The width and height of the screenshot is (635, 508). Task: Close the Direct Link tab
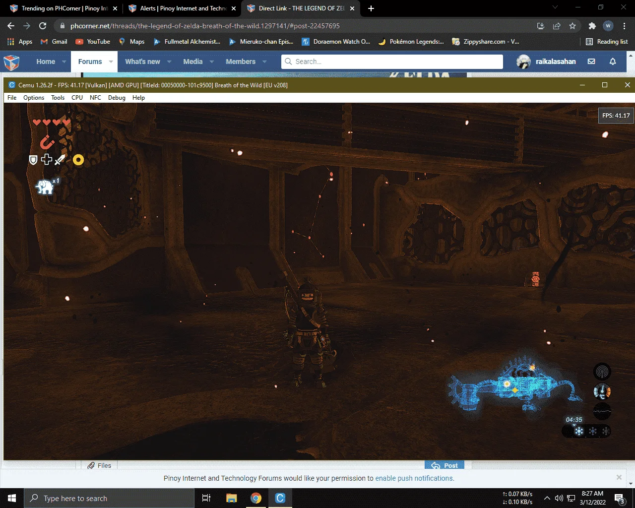(352, 8)
